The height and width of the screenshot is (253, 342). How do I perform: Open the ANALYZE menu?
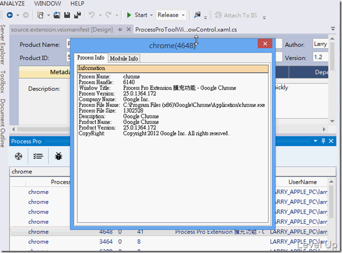(12, 4)
